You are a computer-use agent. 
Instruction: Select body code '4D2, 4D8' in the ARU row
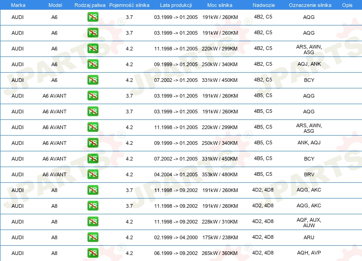[263, 237]
